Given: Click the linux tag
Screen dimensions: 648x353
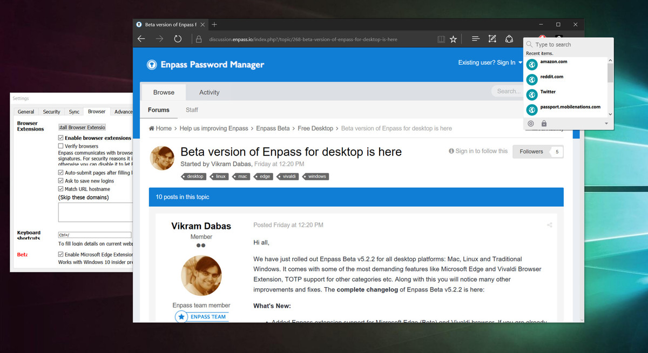Looking at the screenshot, I should tap(220, 176).
